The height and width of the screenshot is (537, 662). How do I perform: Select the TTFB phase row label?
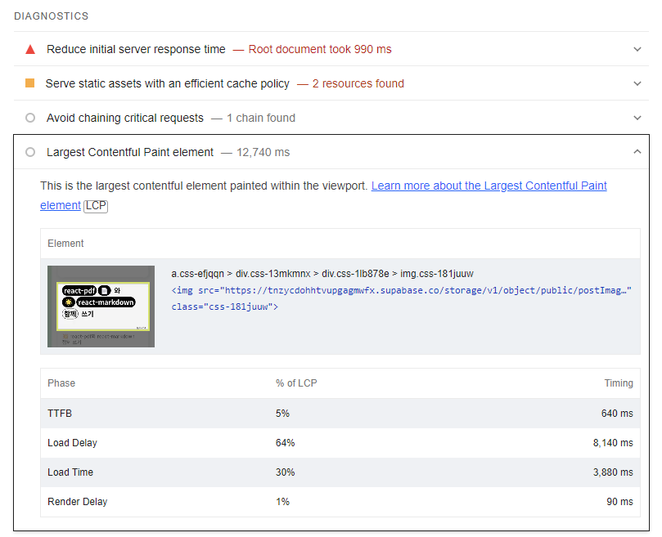[60, 414]
